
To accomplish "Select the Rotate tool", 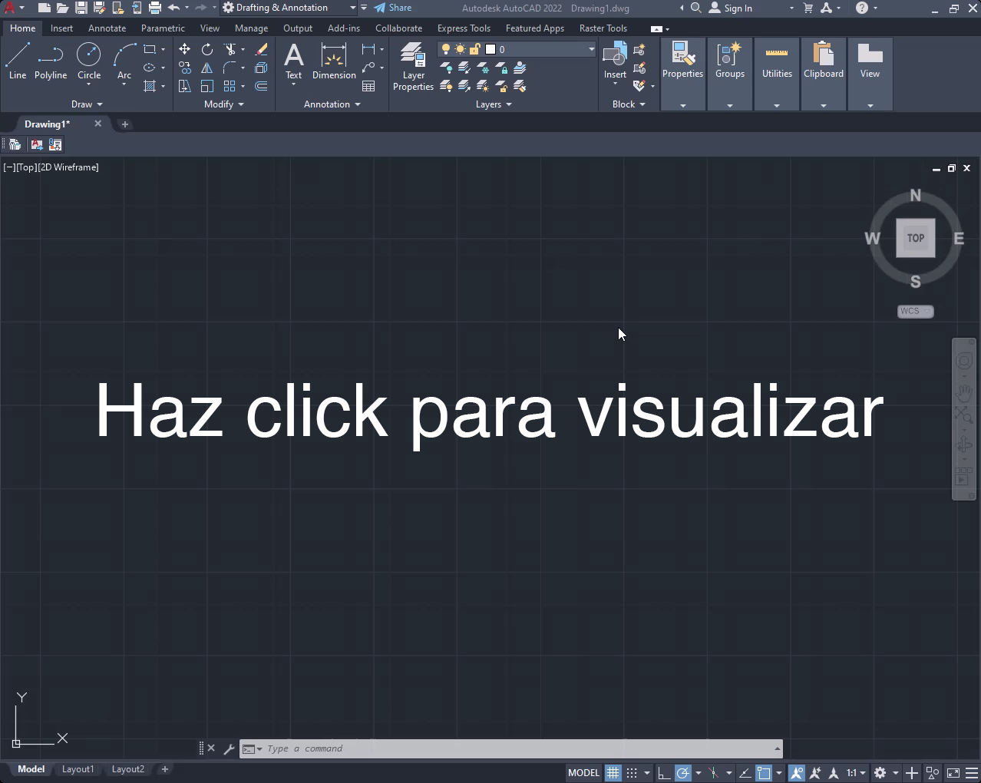I will pyautogui.click(x=207, y=49).
